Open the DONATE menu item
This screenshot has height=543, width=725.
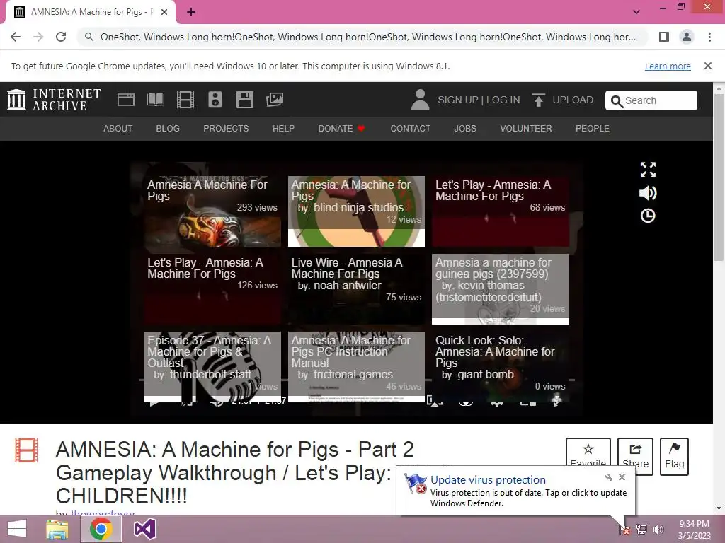coord(341,129)
